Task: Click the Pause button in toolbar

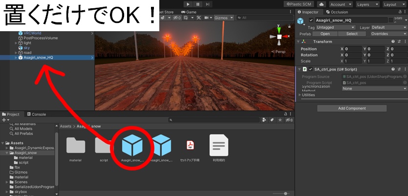Action: tap(198, 4)
